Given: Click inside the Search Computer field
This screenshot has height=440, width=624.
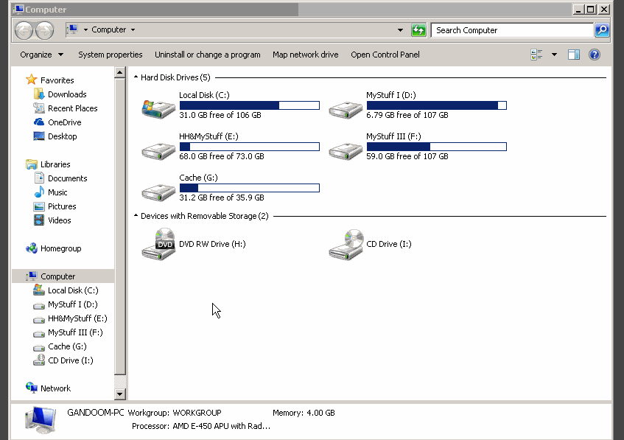Looking at the screenshot, I should pos(512,30).
